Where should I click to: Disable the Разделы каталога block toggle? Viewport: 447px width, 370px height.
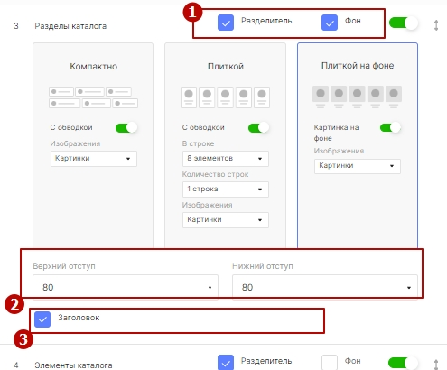click(404, 23)
